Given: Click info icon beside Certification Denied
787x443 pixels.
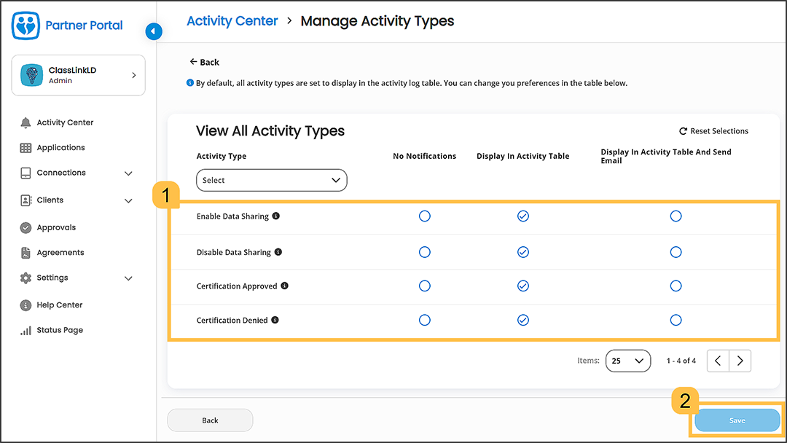Looking at the screenshot, I should tap(275, 320).
